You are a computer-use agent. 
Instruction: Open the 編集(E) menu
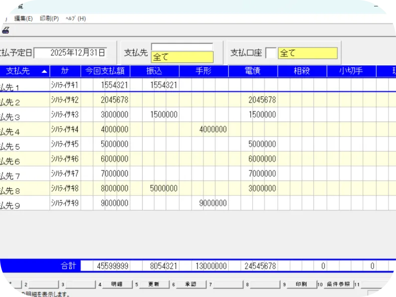coord(23,18)
